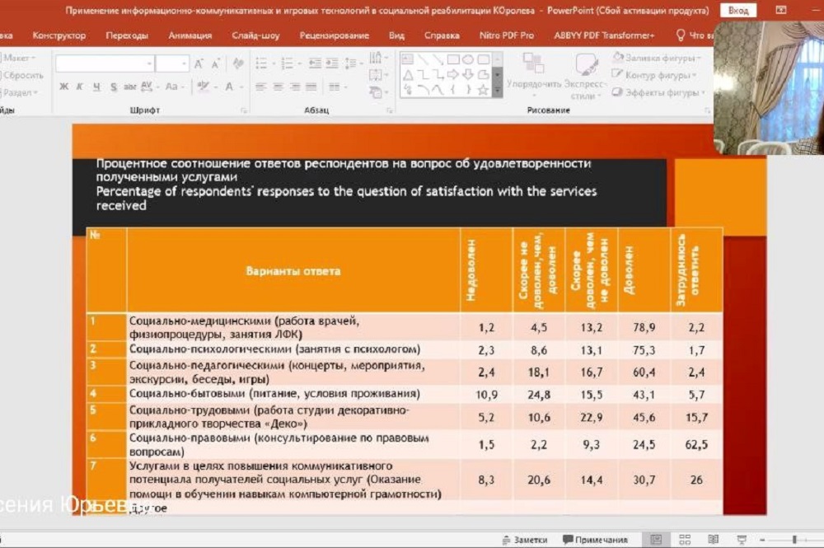Screen dimensions: 824x548
Task: Open the Заметки notes pane
Action: click(522, 540)
